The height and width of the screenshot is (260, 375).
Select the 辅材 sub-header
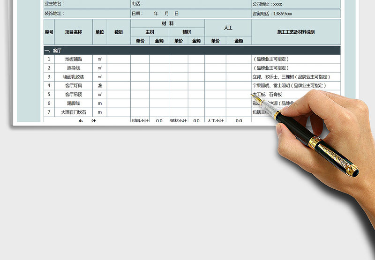[x=187, y=32]
